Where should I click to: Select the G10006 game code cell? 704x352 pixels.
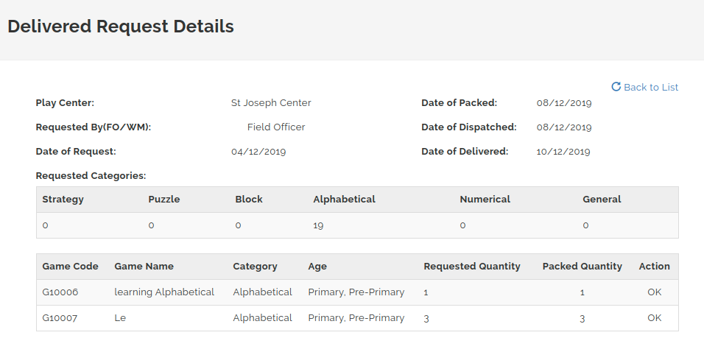[x=60, y=292]
